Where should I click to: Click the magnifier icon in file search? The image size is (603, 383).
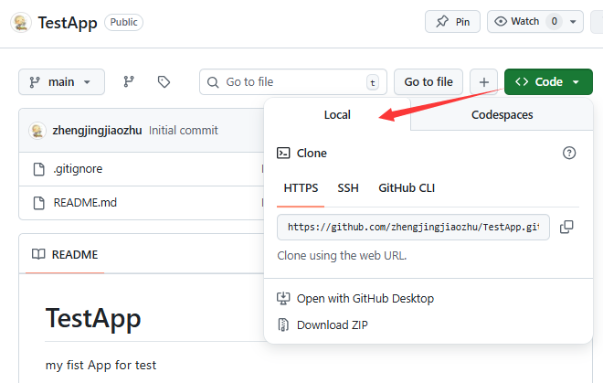point(213,82)
